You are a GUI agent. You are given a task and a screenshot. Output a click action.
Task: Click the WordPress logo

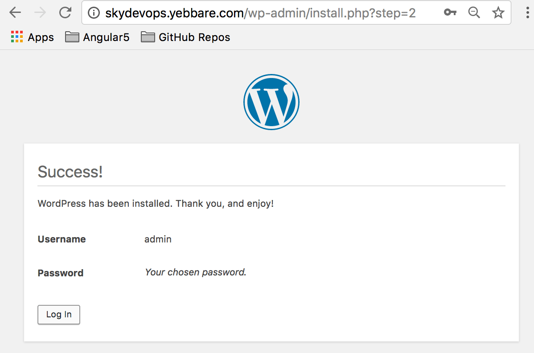(271, 102)
